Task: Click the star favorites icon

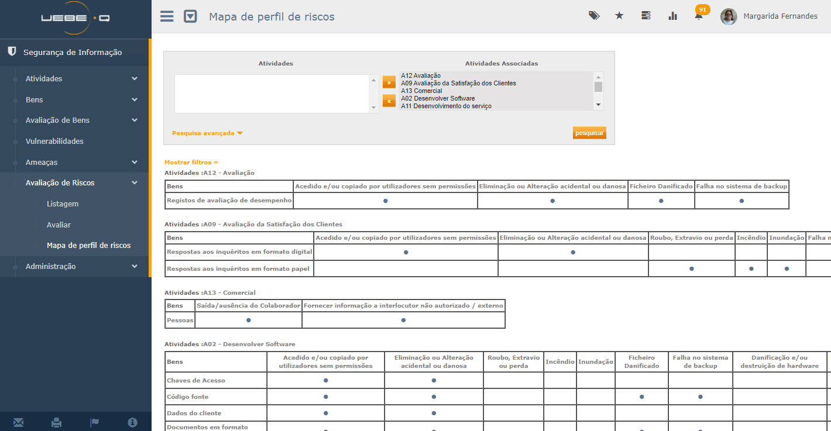Action: coord(619,16)
